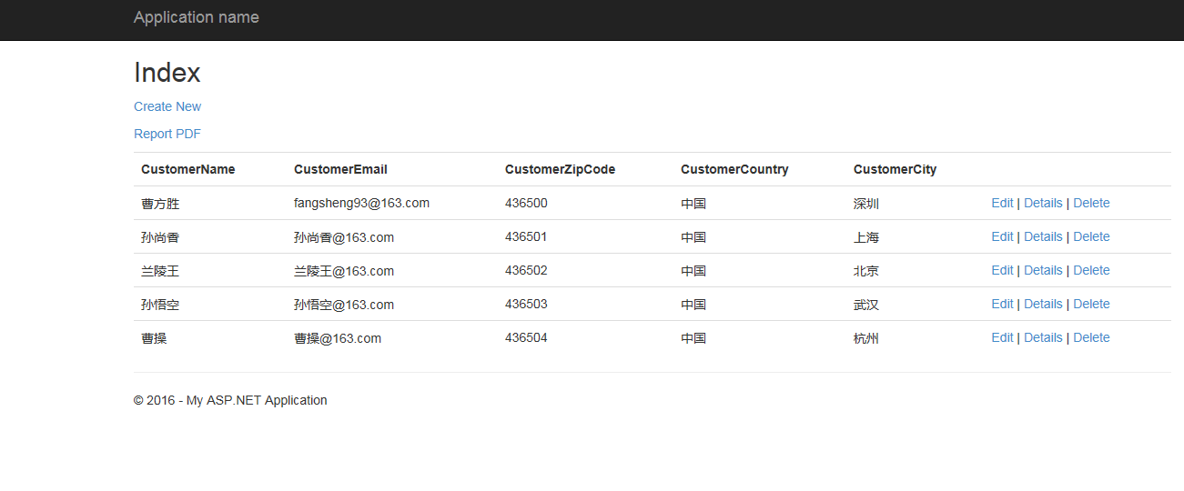
Task: Show Details for customer 兰陵王
Action: click(x=1043, y=270)
